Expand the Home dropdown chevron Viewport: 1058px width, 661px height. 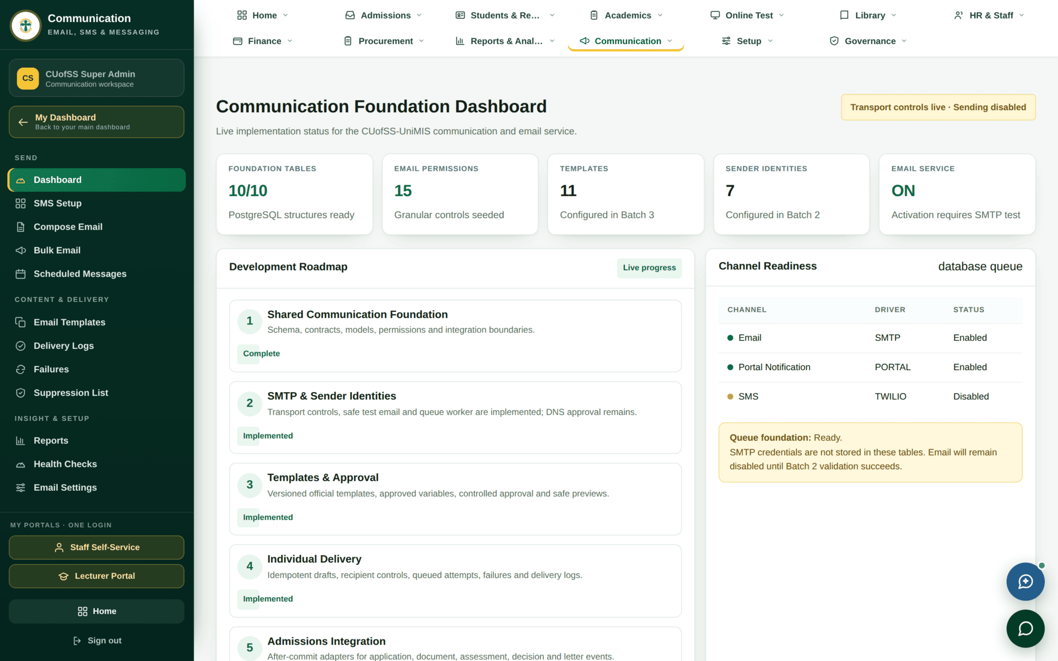click(285, 15)
